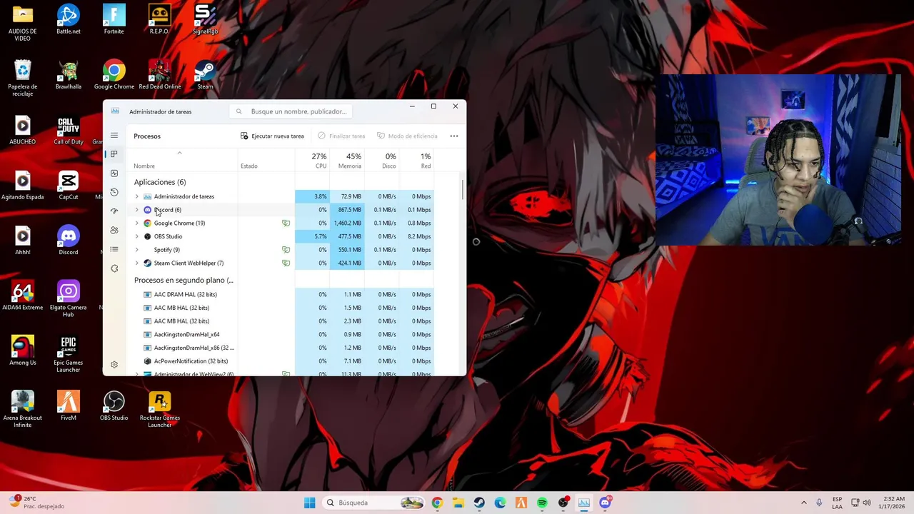This screenshot has height=514, width=914.
Task: Open the Battle.net desktop shortcut
Action: point(69,19)
